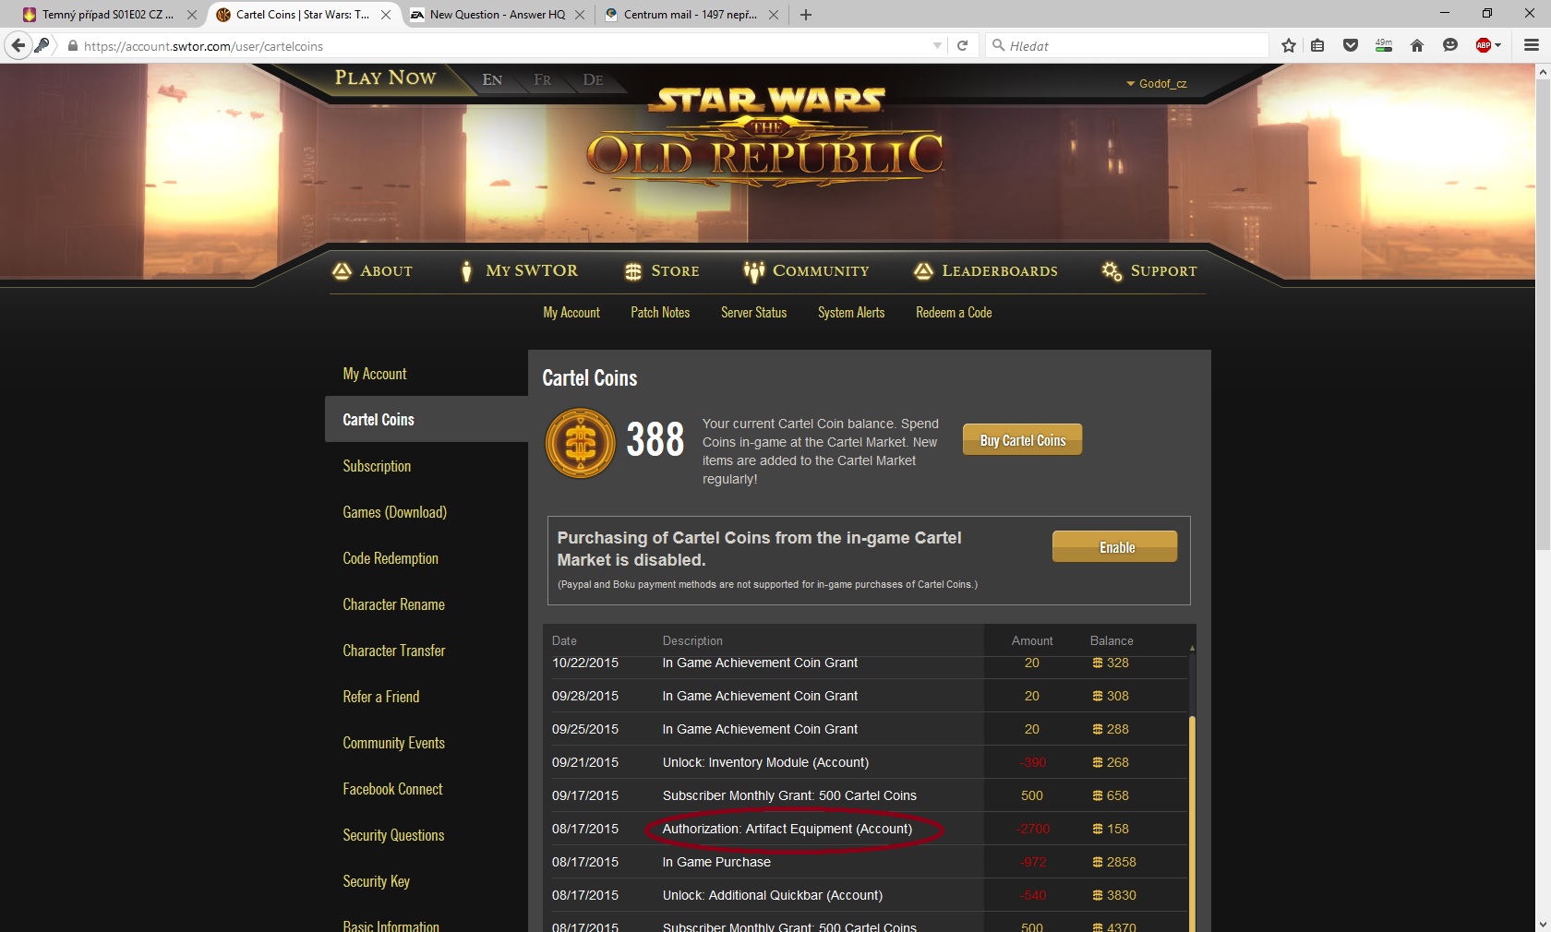Screen dimensions: 1551x932
Task: Open the Server Status link
Action: [753, 313]
